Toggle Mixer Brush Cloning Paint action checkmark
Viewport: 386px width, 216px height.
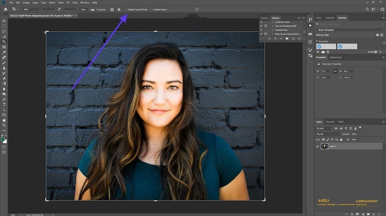click(262, 34)
